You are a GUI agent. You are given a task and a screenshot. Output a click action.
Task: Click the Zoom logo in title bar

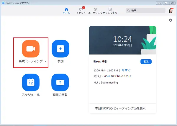click(x=3, y=3)
